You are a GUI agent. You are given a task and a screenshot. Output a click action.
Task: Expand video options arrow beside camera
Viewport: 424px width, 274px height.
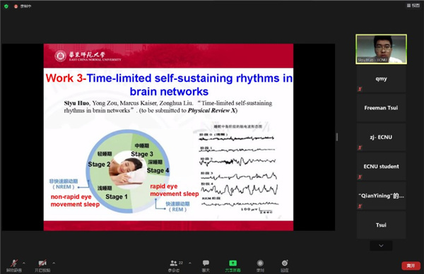[x=54, y=263]
